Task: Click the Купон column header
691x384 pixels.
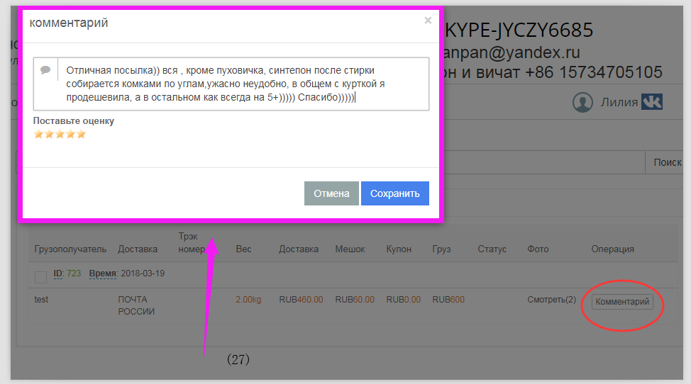Action: 399,249
